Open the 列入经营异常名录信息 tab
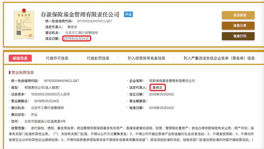Viewport: 264px width, 149px height. [146, 58]
